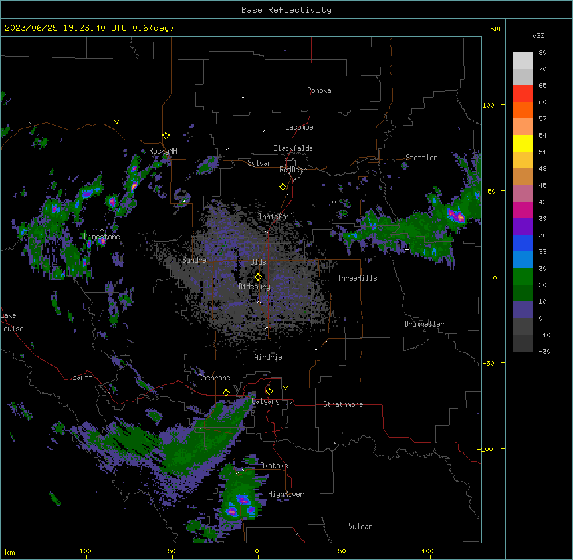The width and height of the screenshot is (573, 560).
Task: Click the Ponoka city label
Action: (319, 90)
